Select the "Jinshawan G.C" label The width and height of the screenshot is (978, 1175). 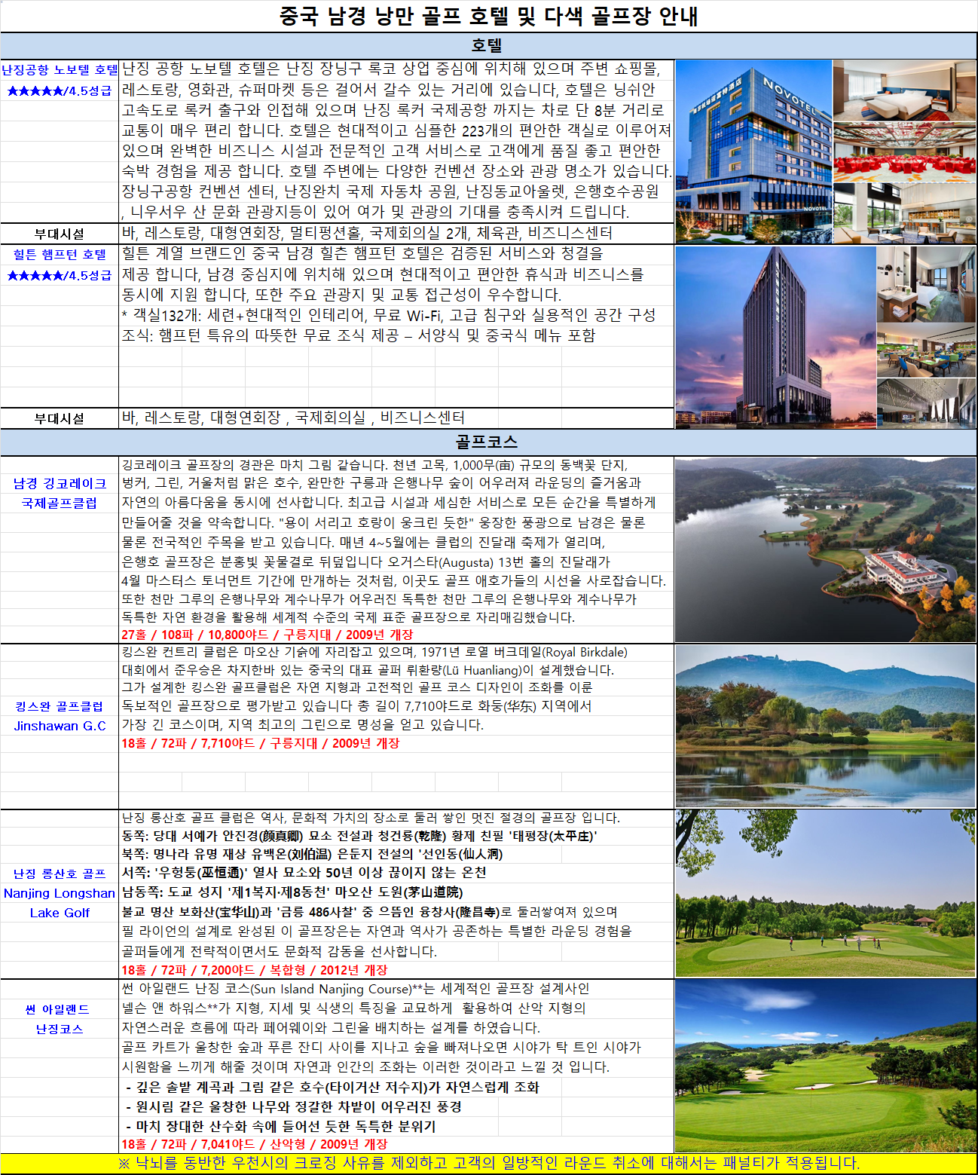point(60,726)
